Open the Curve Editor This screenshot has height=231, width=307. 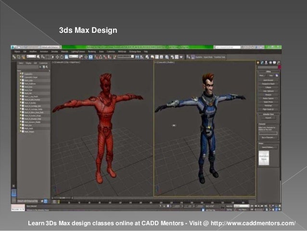(157, 57)
